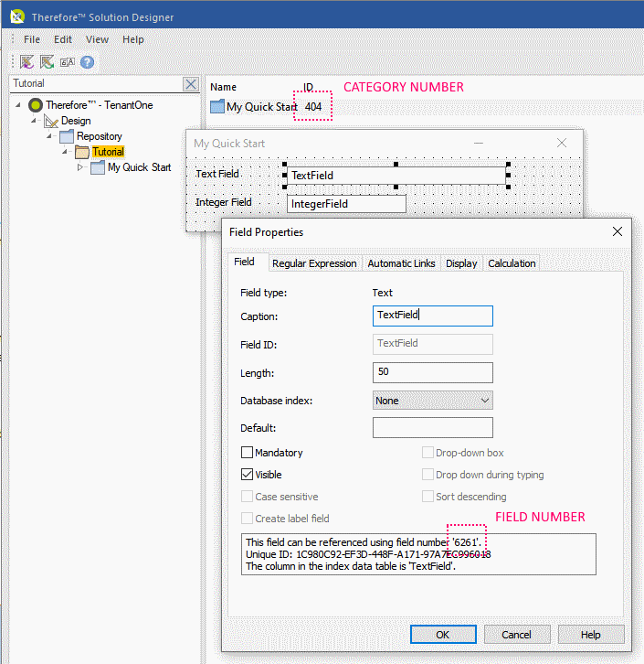
Task: Switch to the Calculation tab
Action: point(512,263)
